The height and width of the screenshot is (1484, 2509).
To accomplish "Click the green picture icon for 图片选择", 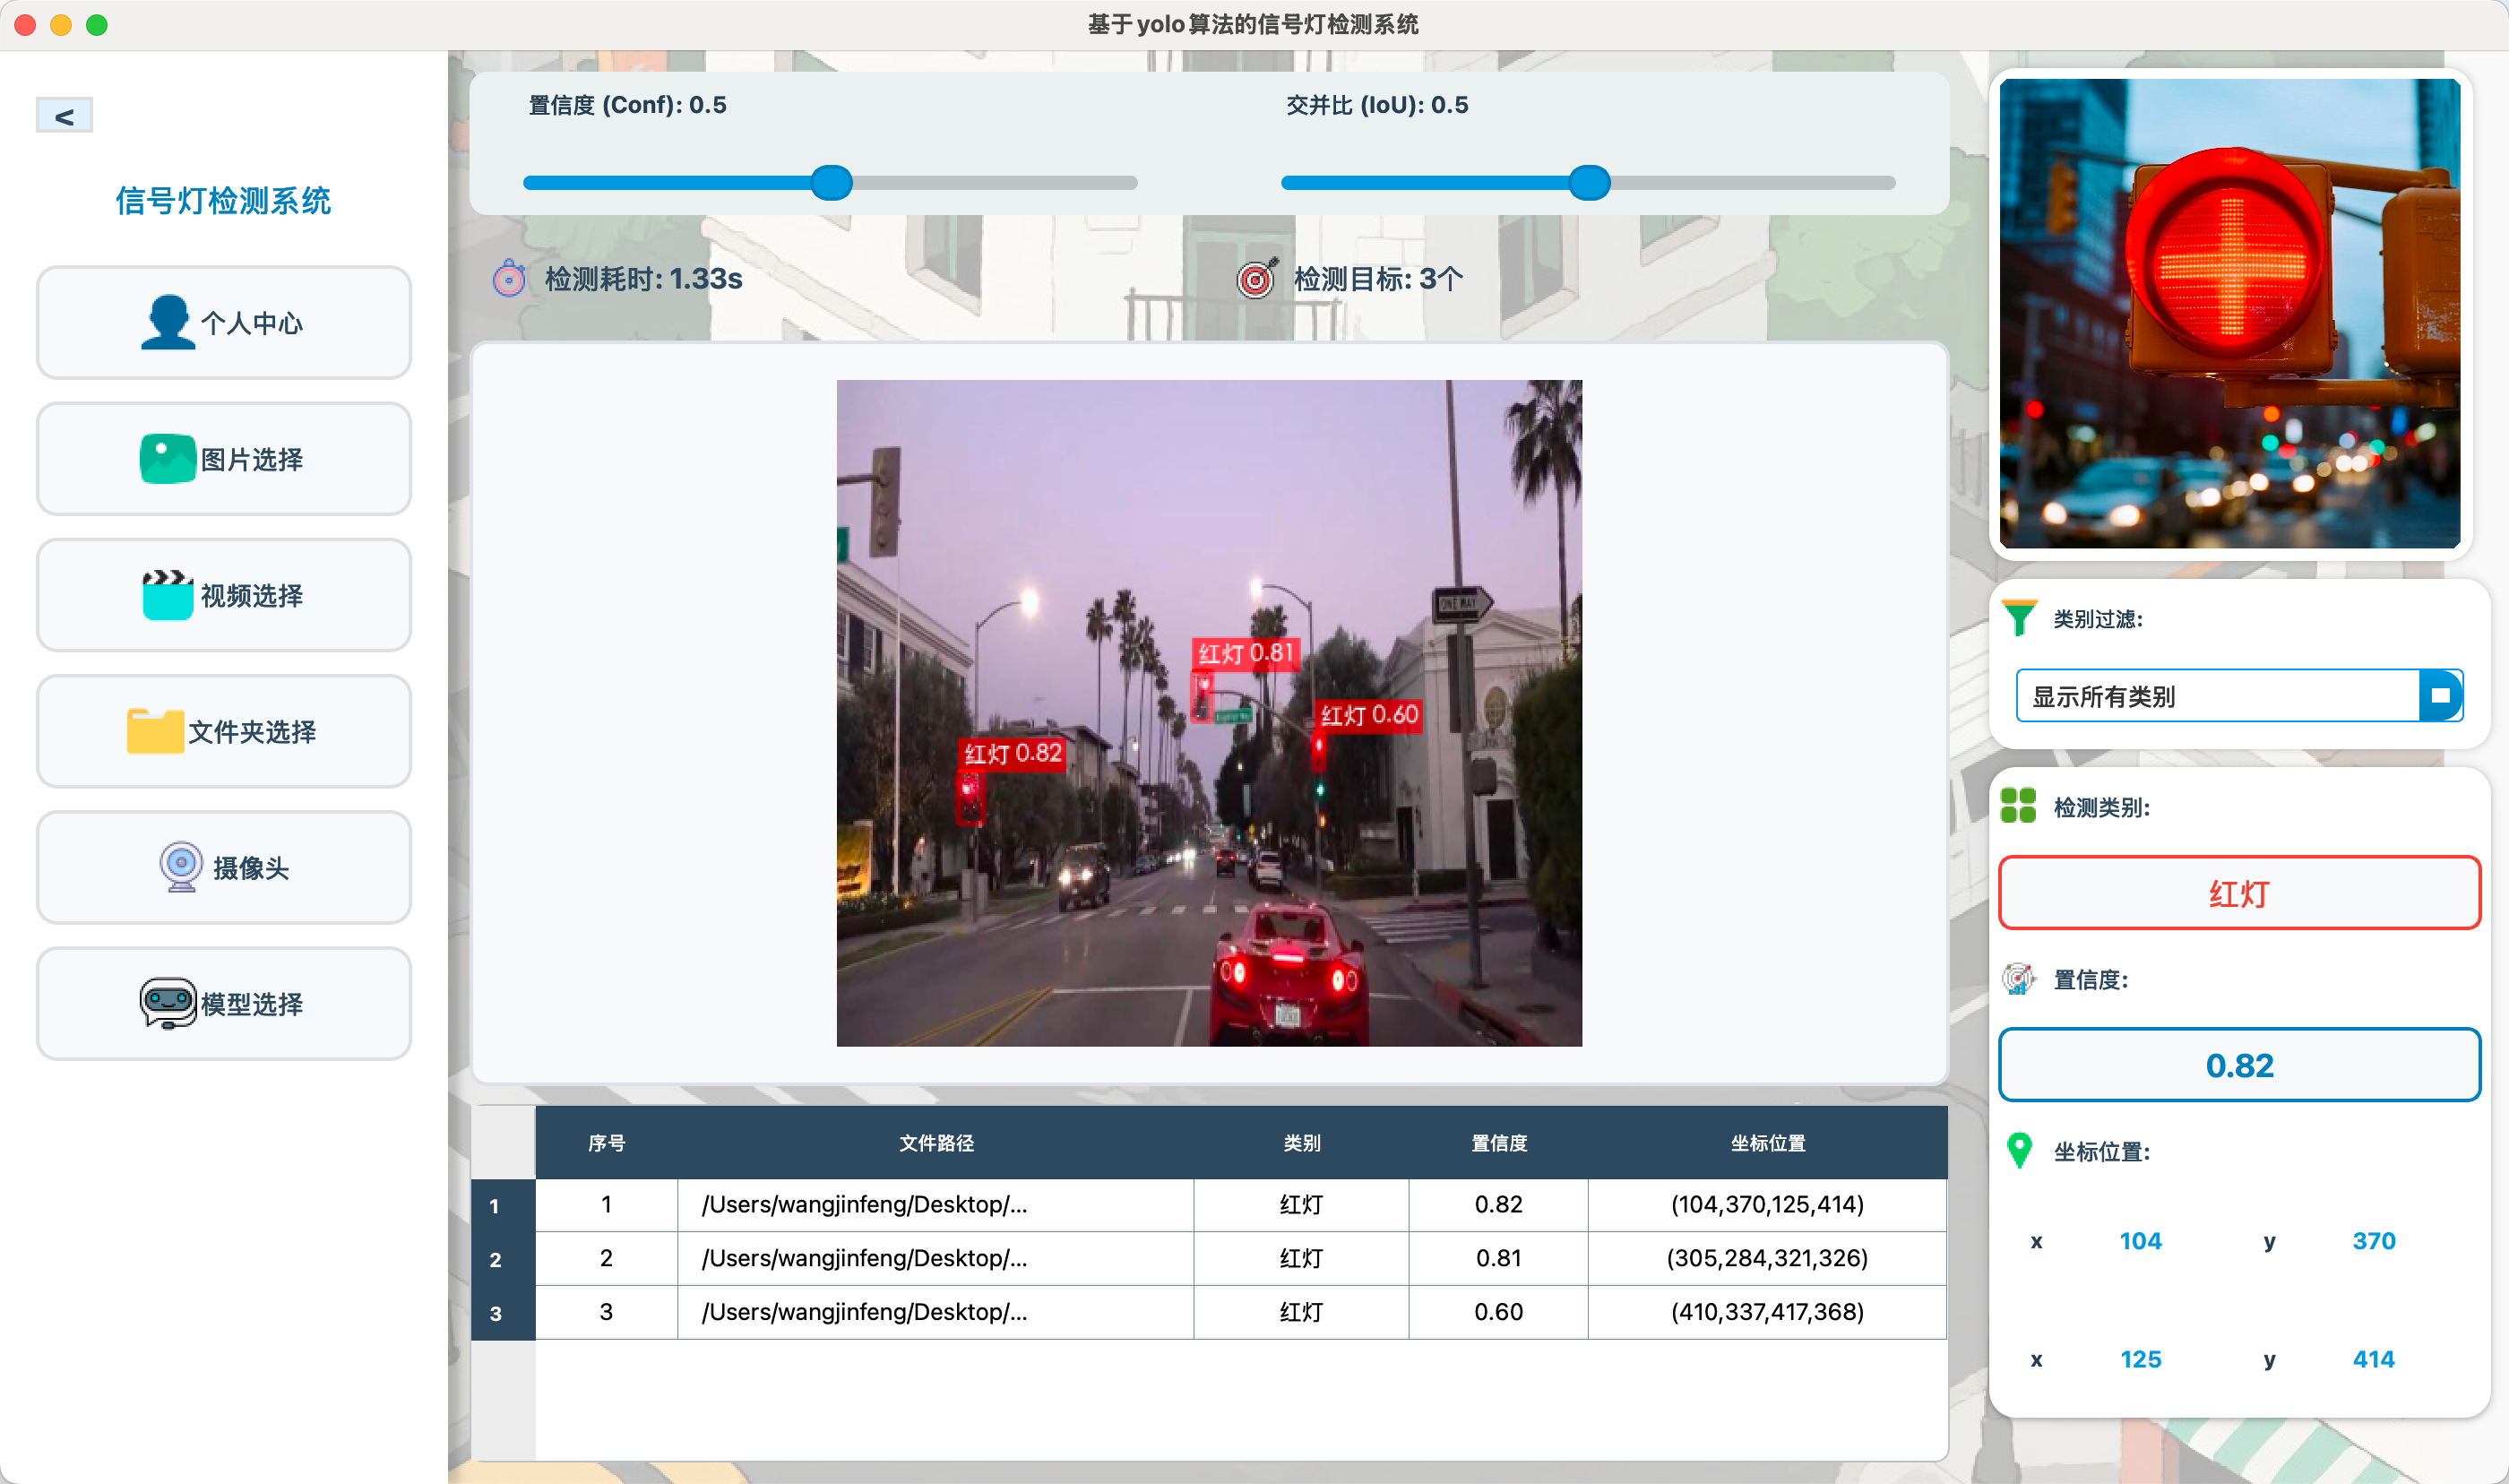I will (x=167, y=459).
